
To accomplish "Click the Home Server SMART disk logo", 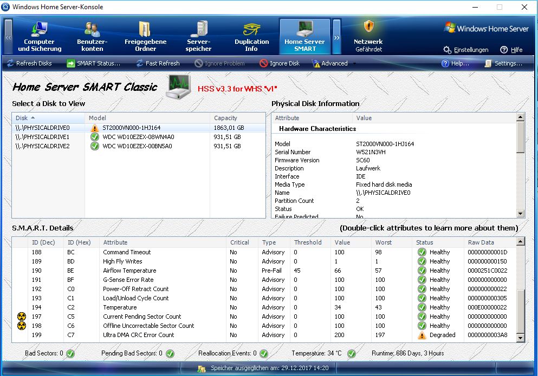I will 178,87.
